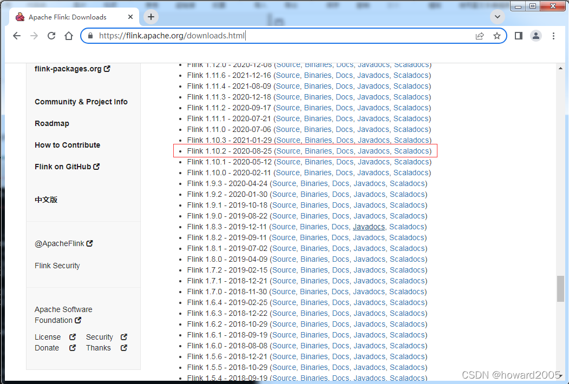This screenshot has width=569, height=384.
Task: Open external link icon beside flink-packages.org
Action: [x=107, y=69]
